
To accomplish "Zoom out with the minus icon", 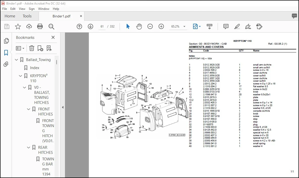I will click(150, 26).
